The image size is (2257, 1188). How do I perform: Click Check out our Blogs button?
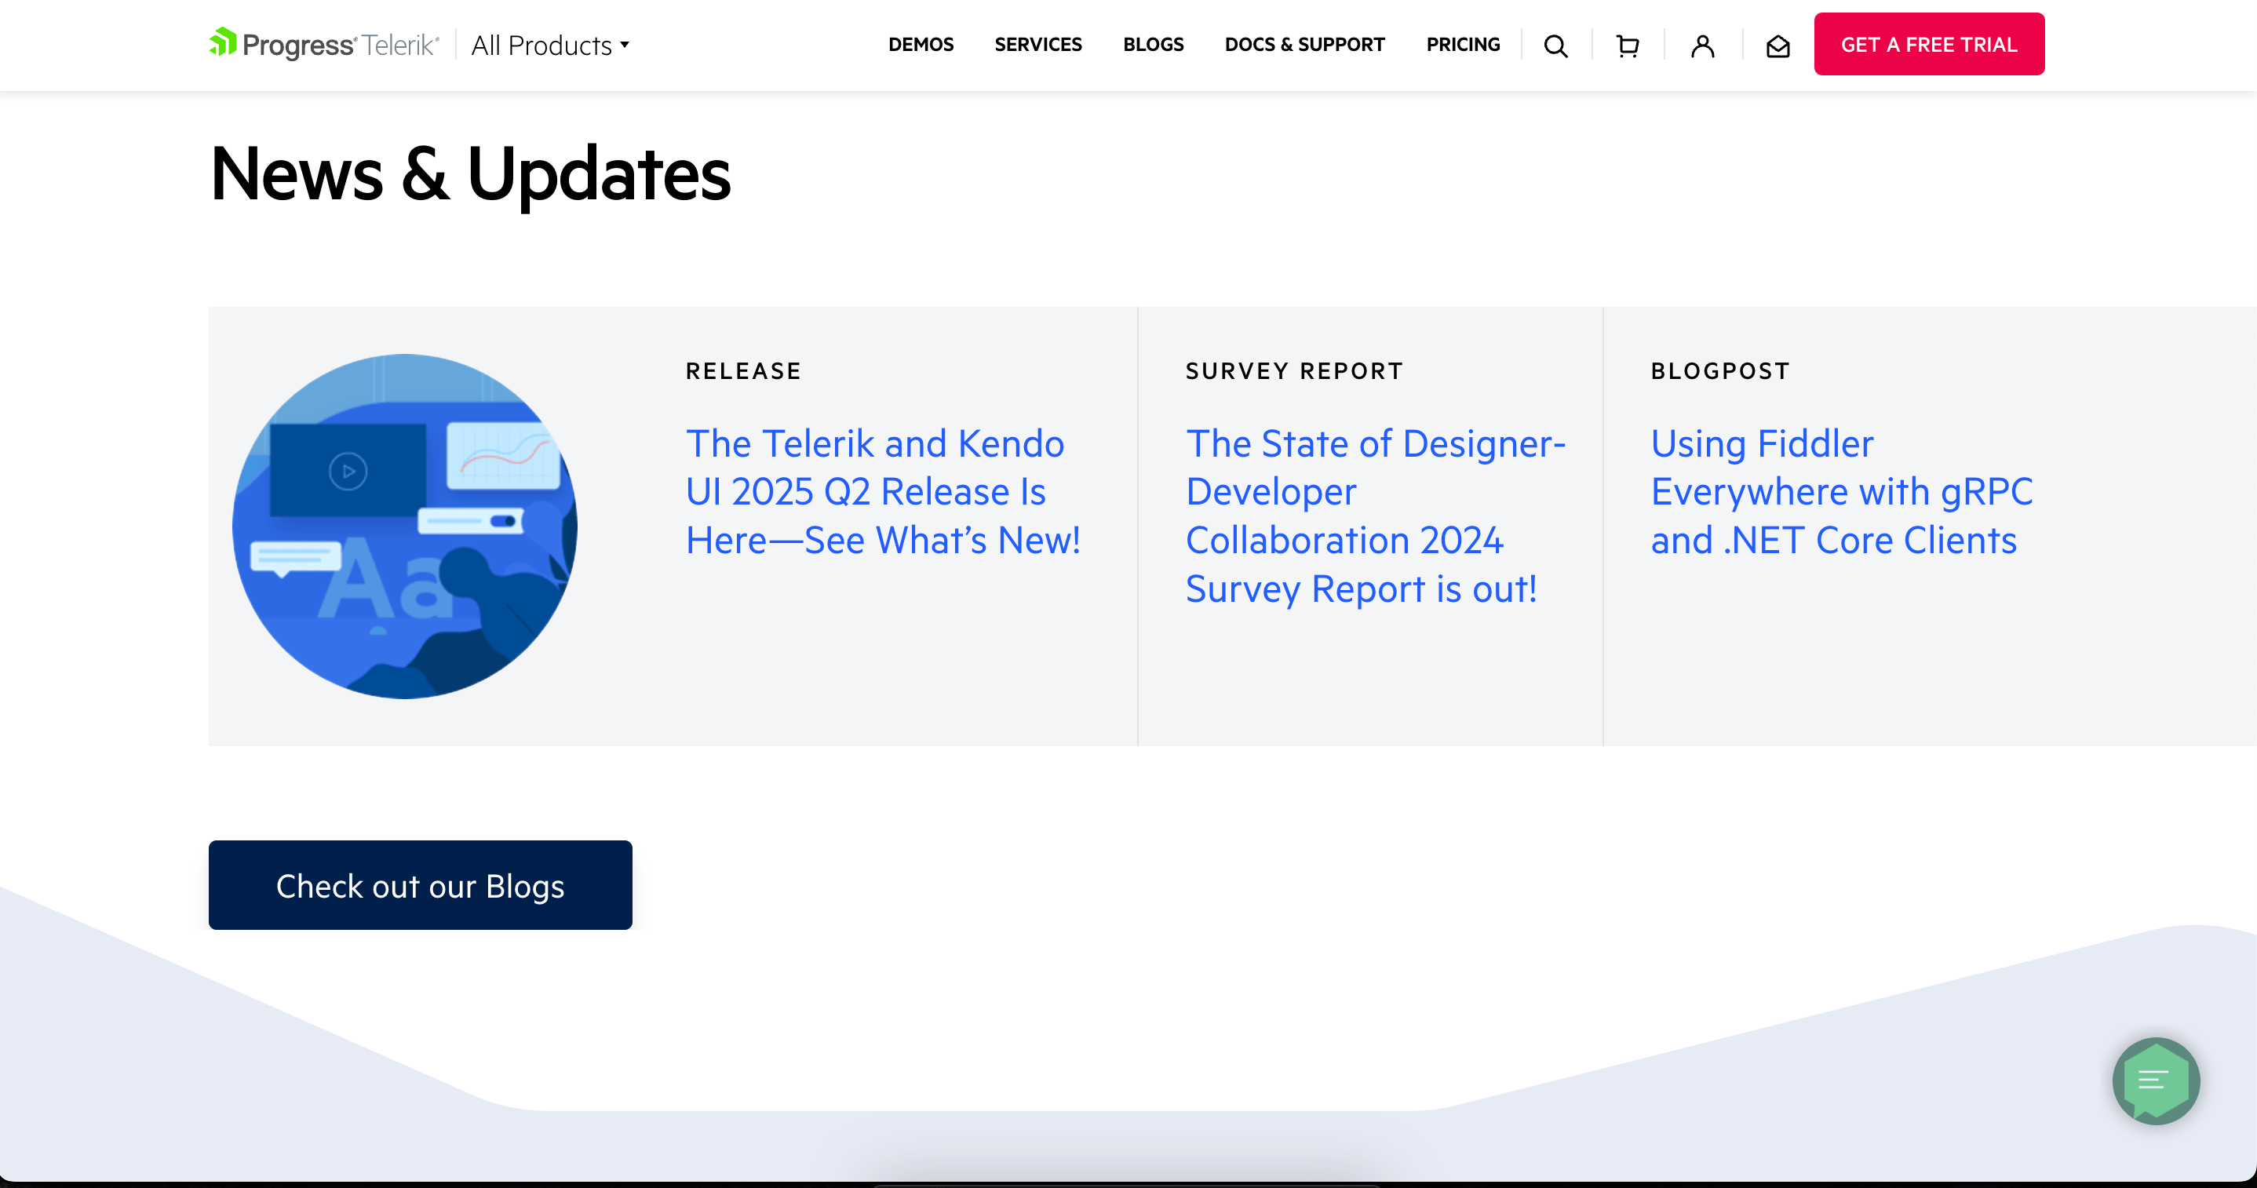(421, 885)
